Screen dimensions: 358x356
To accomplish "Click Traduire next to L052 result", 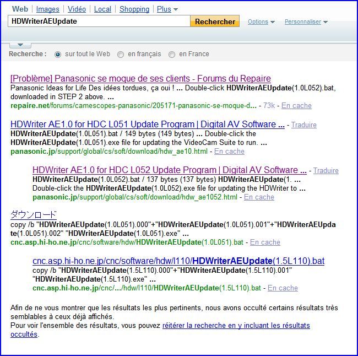I will 326,170.
